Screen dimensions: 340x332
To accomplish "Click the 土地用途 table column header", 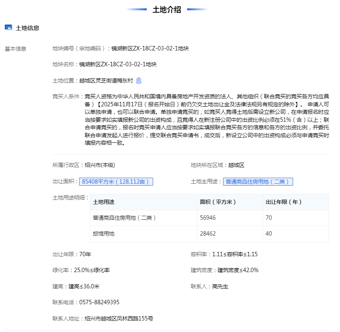I will pos(104,202).
